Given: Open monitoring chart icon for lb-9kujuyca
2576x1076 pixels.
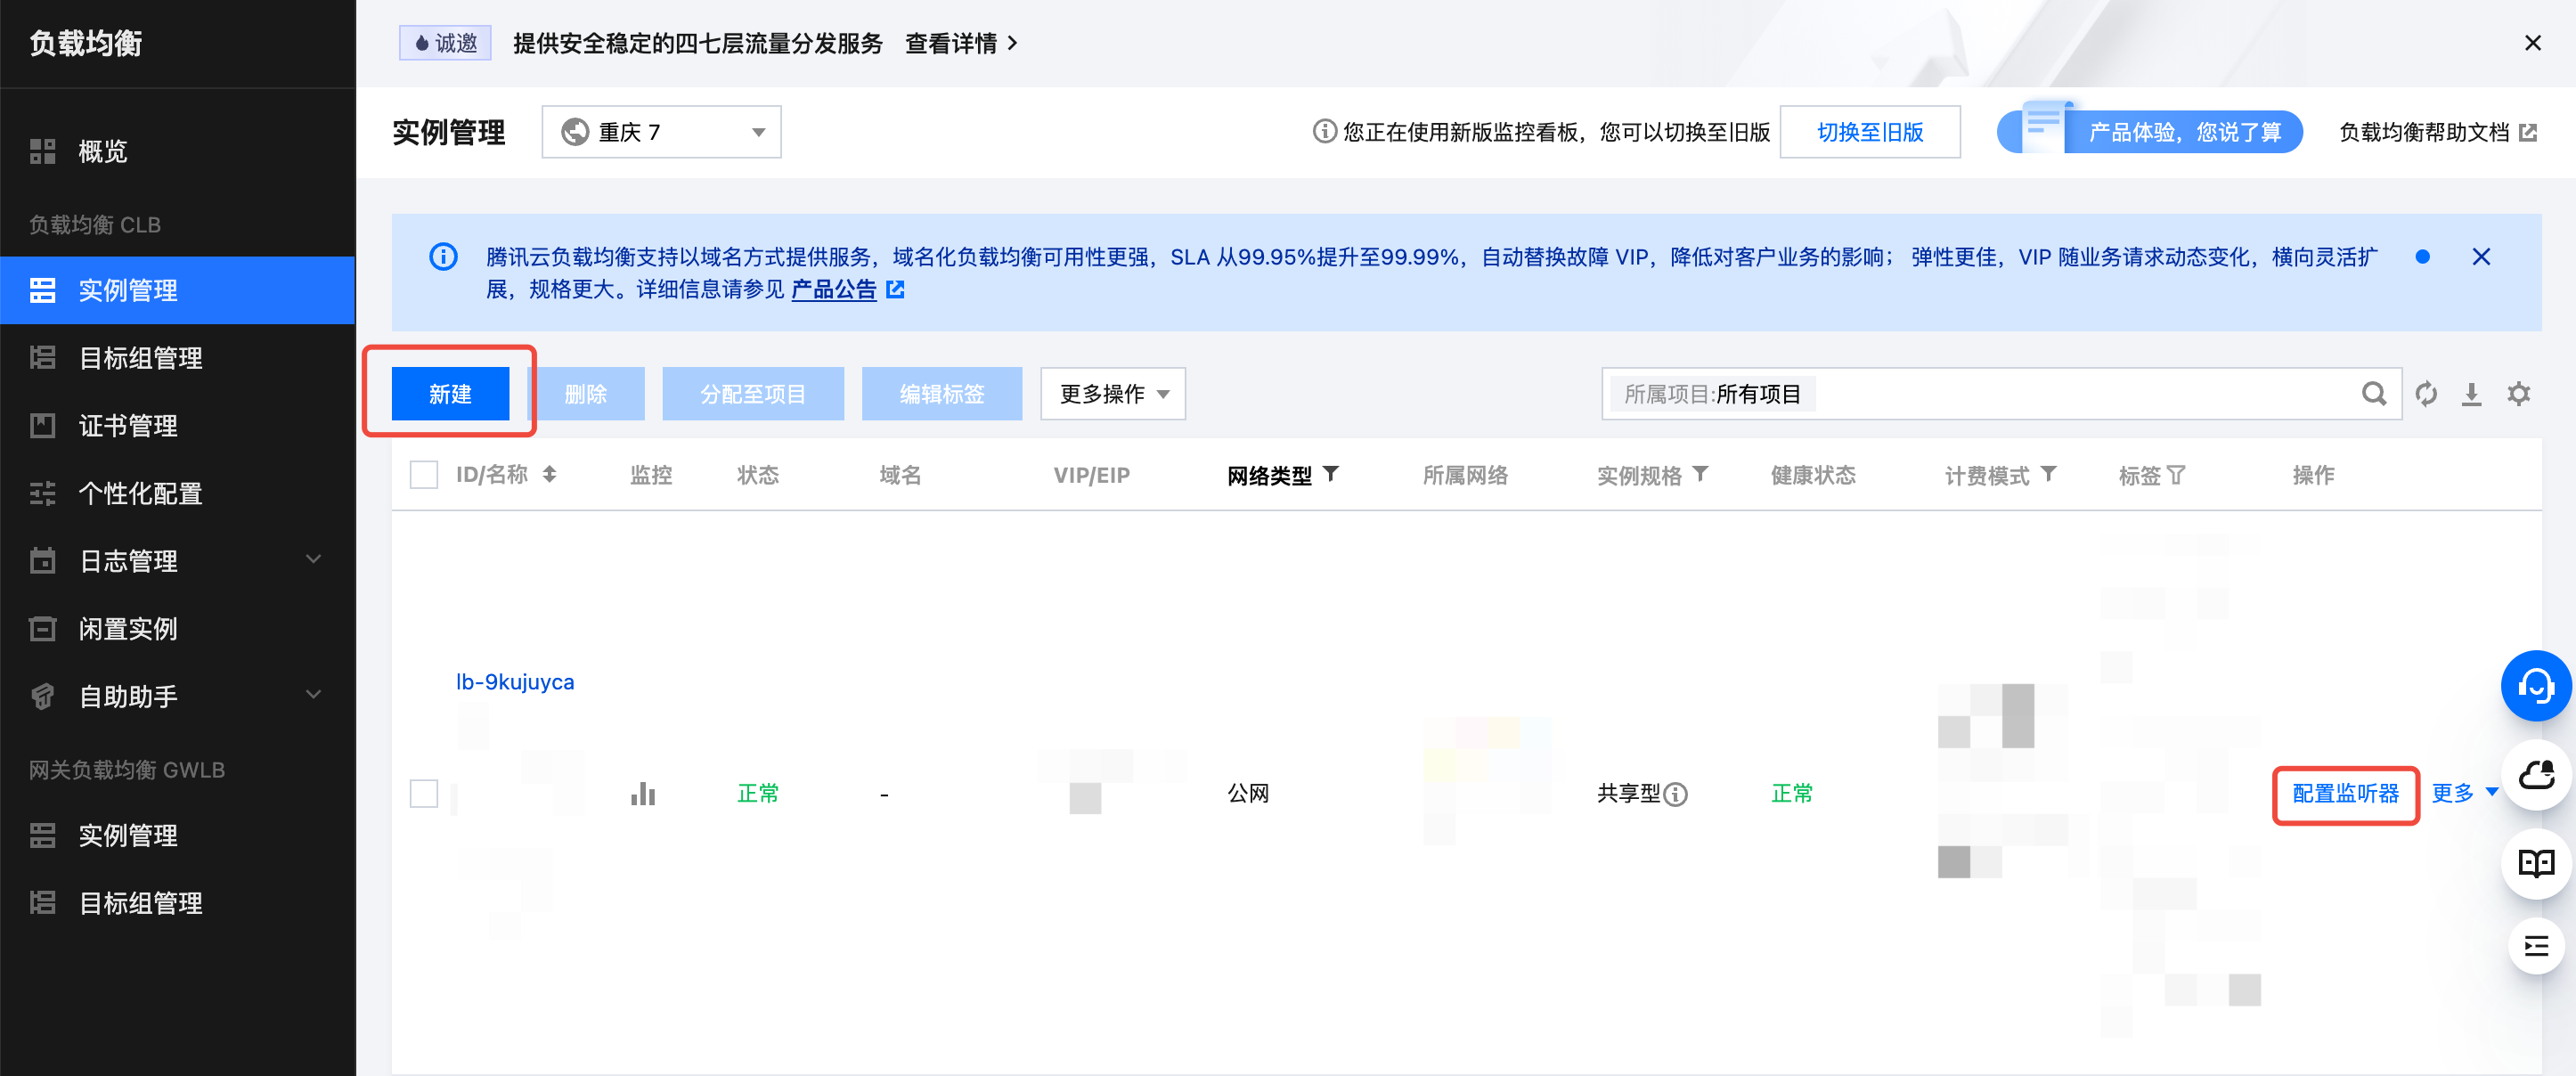Looking at the screenshot, I should 643,794.
